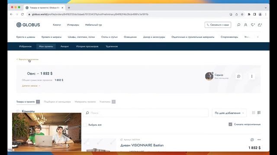Toggle the Сначала непрочитанные checkbox
This screenshot has width=277, height=155.
click(230, 124)
